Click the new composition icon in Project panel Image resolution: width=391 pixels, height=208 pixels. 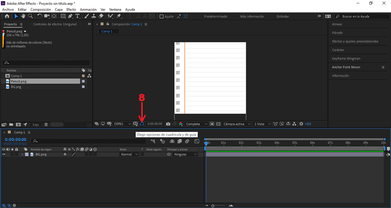click(18, 125)
